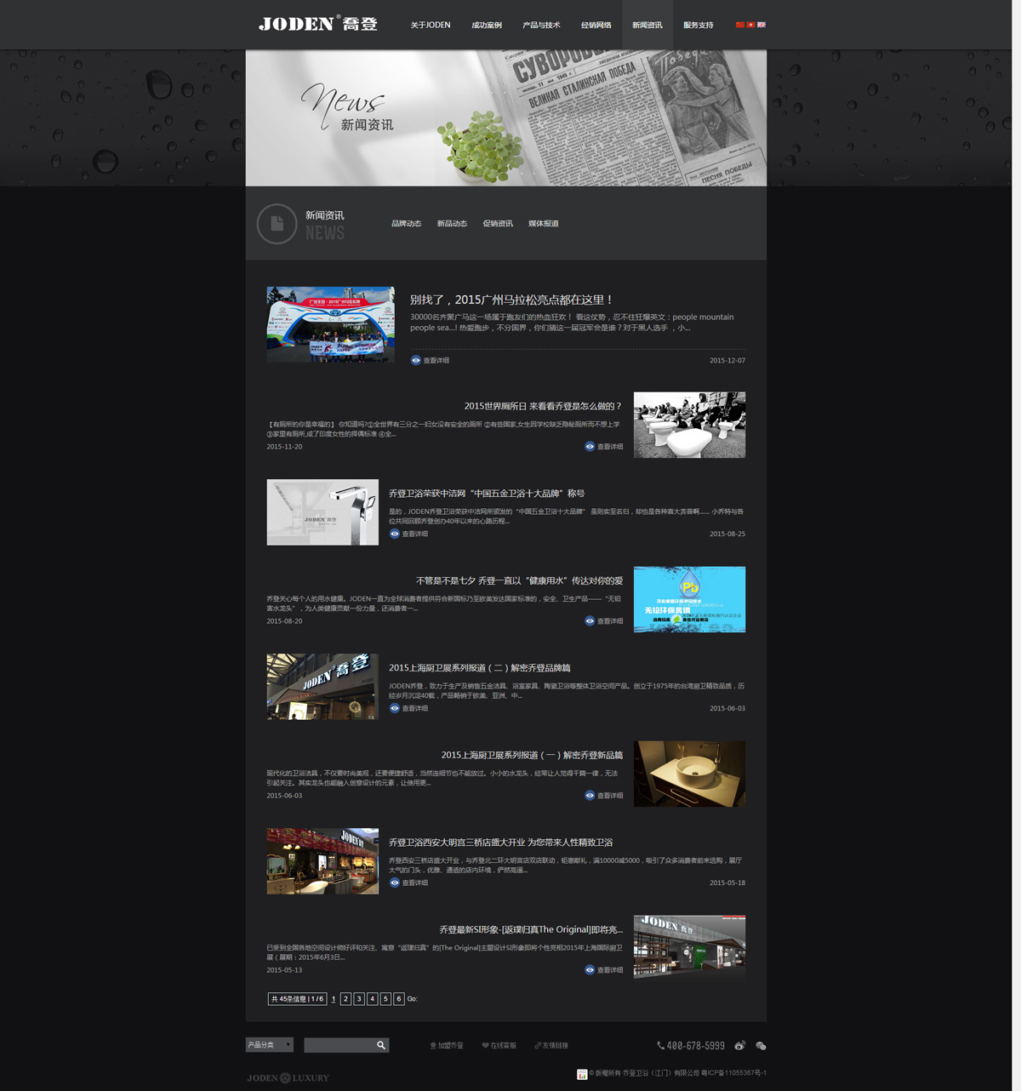Viewport: 1021px width, 1091px height.
Task: Click the search magnifier icon in footer
Action: coord(381,1045)
